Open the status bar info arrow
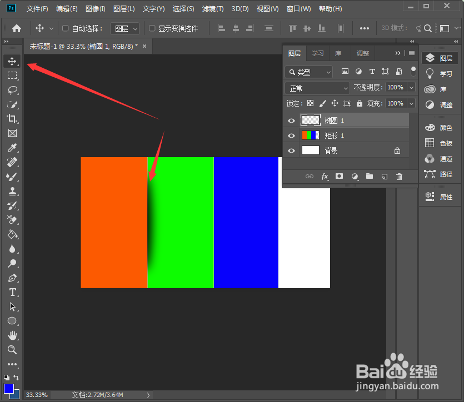464x402 pixels. click(148, 395)
